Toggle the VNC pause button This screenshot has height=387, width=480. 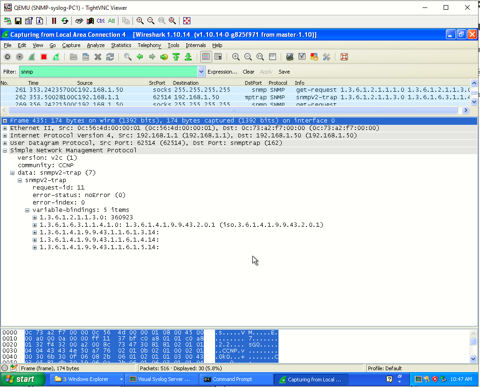[x=54, y=21]
